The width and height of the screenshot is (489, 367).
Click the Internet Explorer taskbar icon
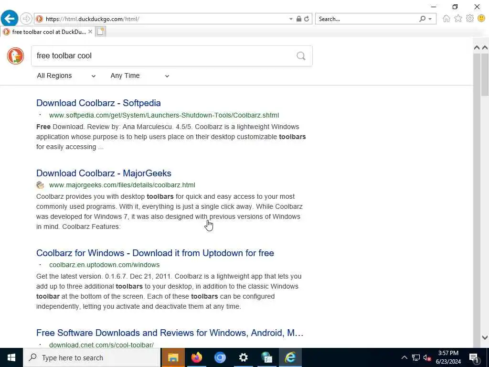[x=290, y=357]
